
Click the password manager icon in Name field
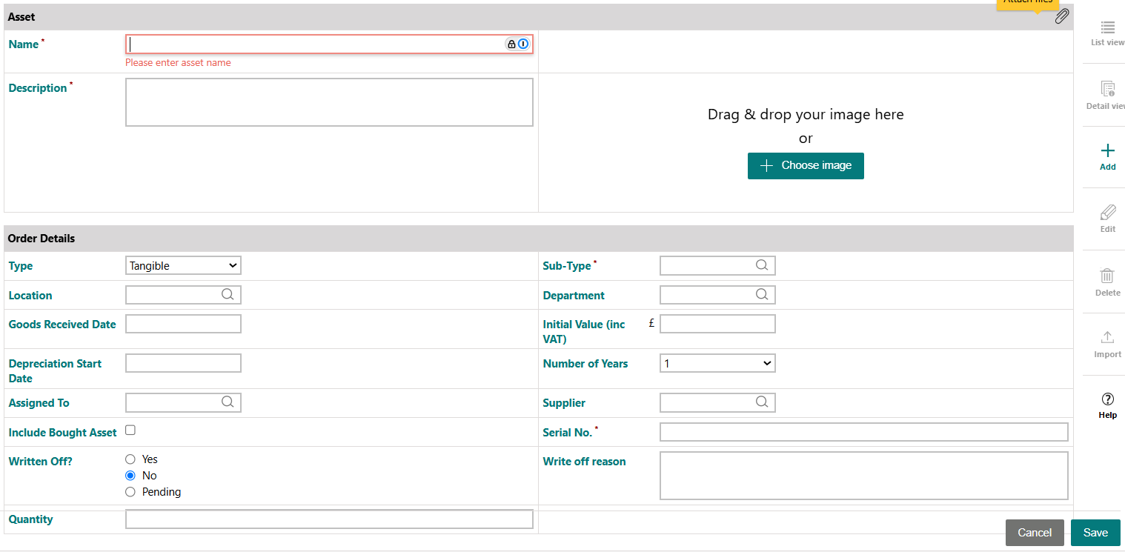(523, 44)
